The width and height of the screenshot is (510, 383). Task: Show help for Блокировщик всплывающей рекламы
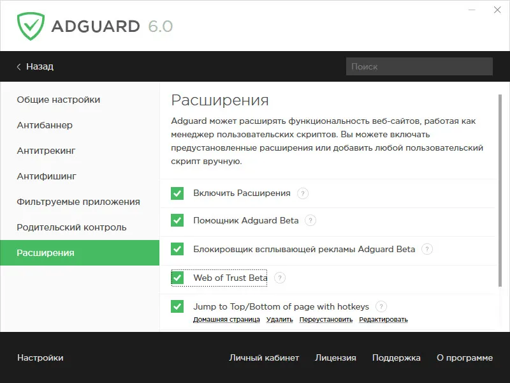pos(426,249)
